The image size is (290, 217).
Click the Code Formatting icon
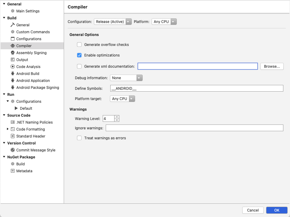pyautogui.click(x=13, y=129)
